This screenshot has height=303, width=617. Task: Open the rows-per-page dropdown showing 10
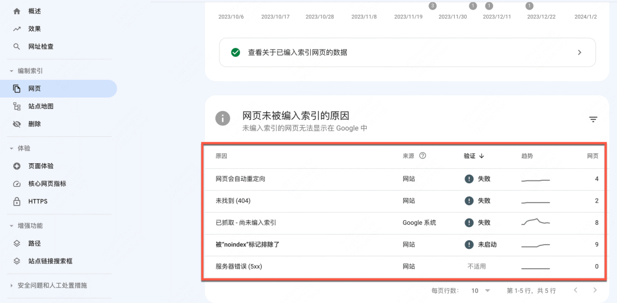pos(480,290)
